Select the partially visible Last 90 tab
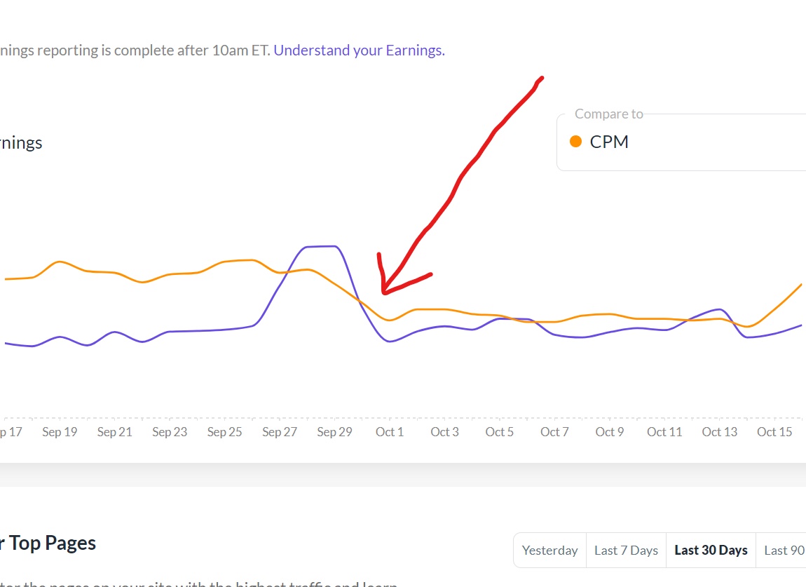Image resolution: width=806 pixels, height=587 pixels. coord(784,551)
